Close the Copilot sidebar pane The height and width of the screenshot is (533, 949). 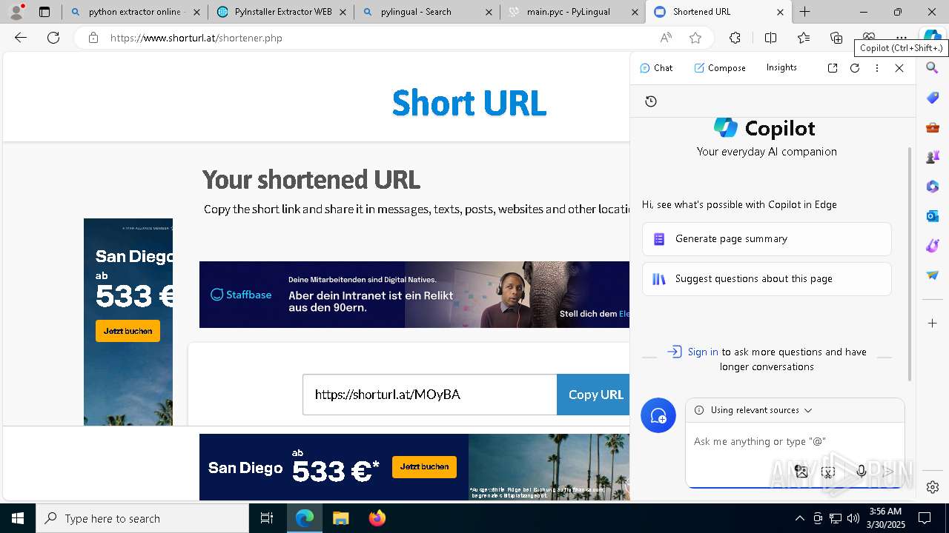coord(899,67)
